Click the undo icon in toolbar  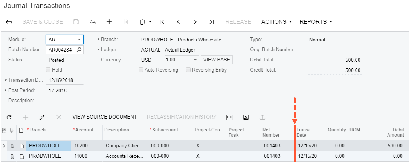click(93, 22)
